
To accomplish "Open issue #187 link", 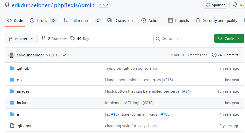I will 115,114.
